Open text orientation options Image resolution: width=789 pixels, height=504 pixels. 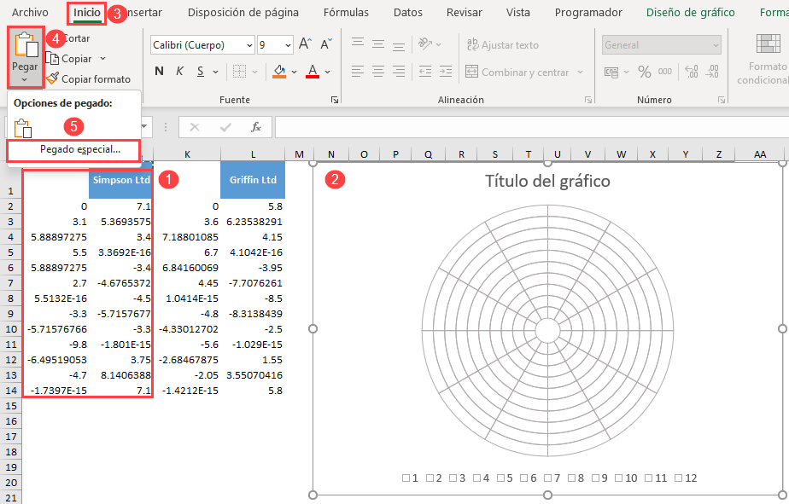pos(430,44)
